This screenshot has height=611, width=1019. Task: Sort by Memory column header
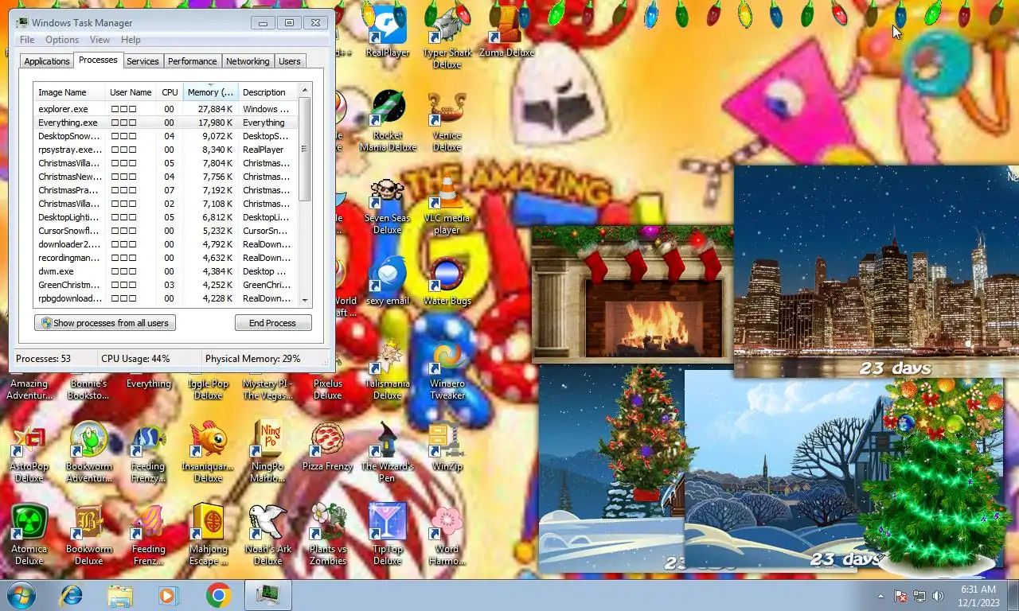coord(210,91)
